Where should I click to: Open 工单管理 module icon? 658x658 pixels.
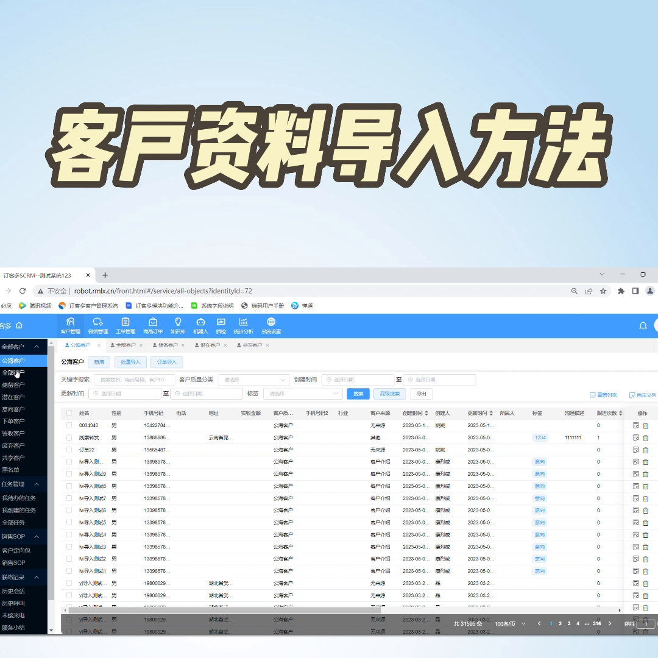126,325
